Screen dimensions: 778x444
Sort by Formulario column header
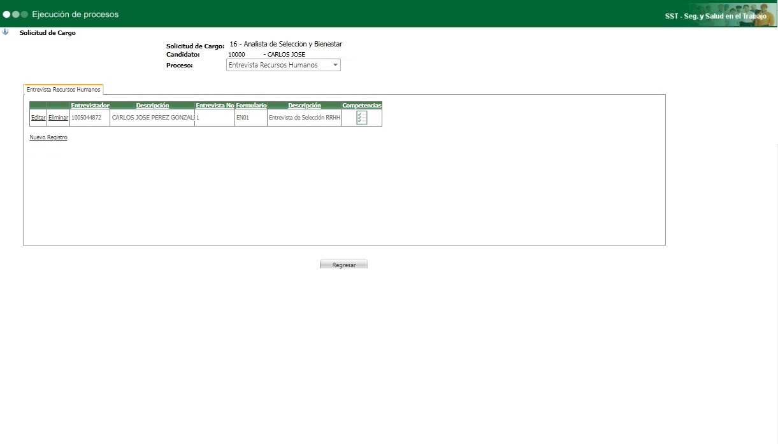(x=251, y=105)
